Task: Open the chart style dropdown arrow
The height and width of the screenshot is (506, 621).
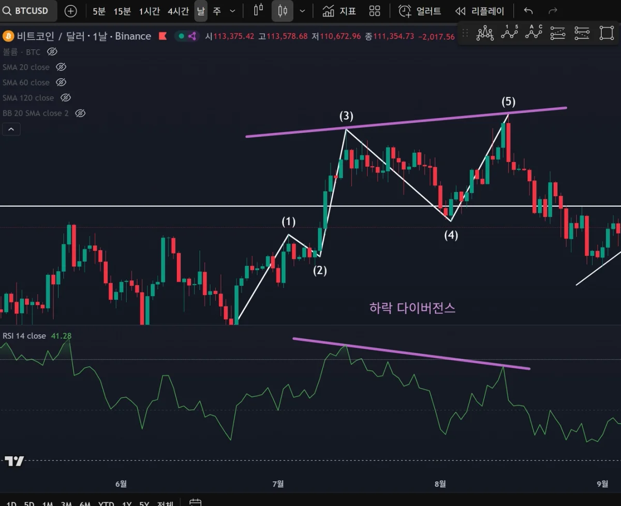Action: pos(303,11)
